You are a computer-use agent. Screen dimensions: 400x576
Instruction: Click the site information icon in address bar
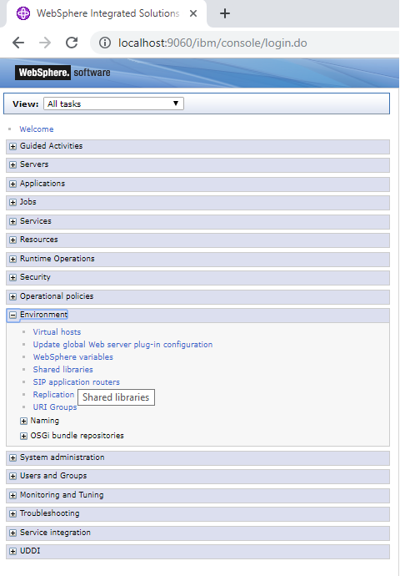[x=104, y=43]
